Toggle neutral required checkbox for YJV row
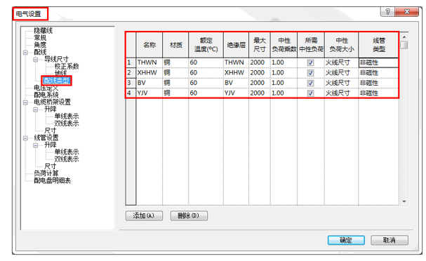The image size is (426, 261). [310, 93]
